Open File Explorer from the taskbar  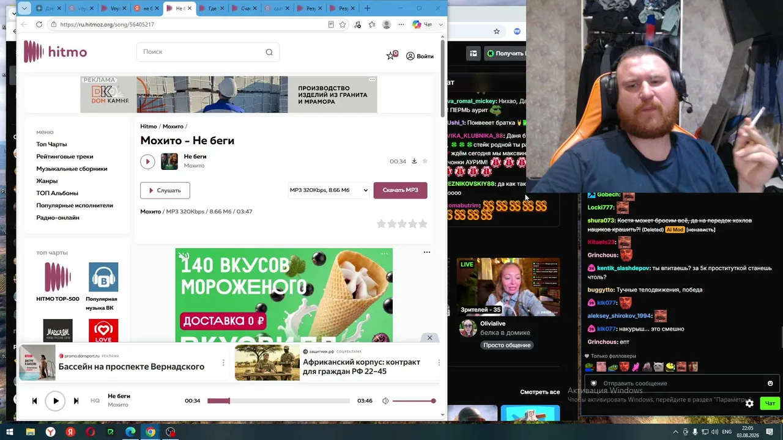point(30,432)
